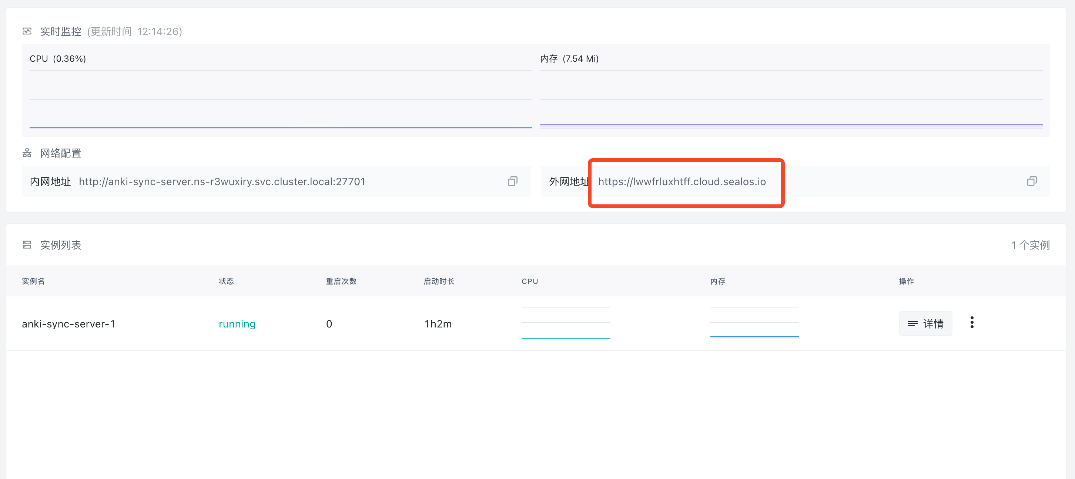The image size is (1075, 479).
Task: Click the 状态 column header
Action: pyautogui.click(x=226, y=281)
